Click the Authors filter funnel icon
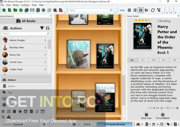The height and width of the screenshot is (127, 180). tap(42, 28)
